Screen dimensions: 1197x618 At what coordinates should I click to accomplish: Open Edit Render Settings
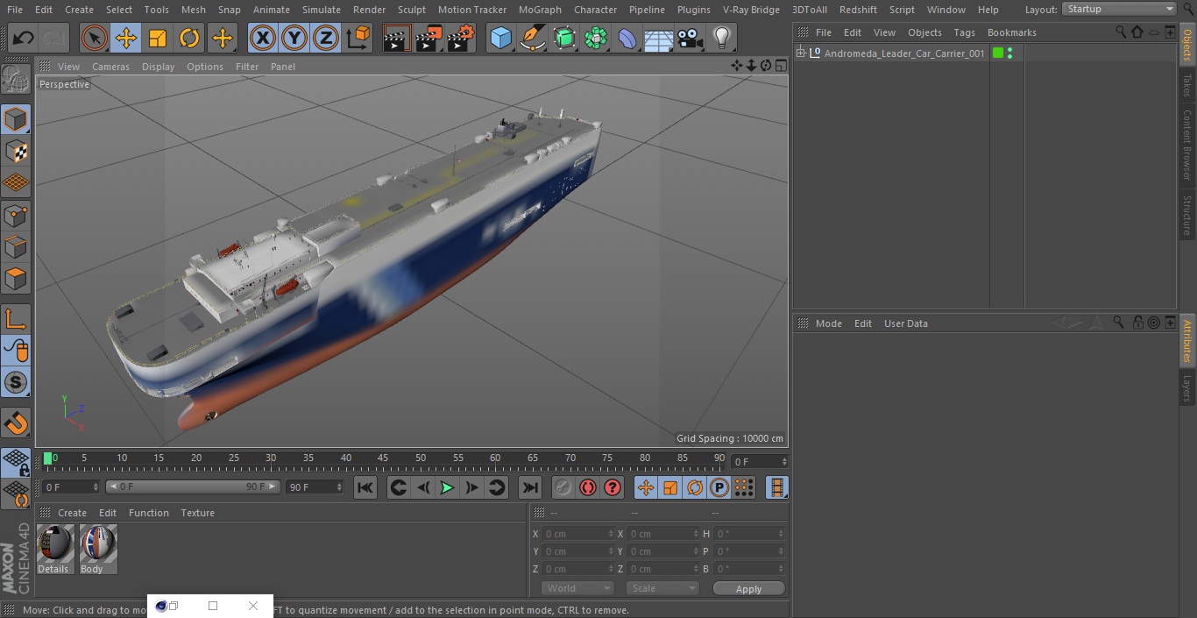click(x=461, y=38)
